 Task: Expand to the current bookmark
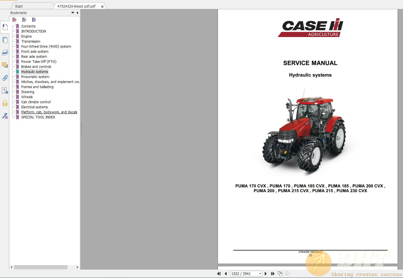34,20
